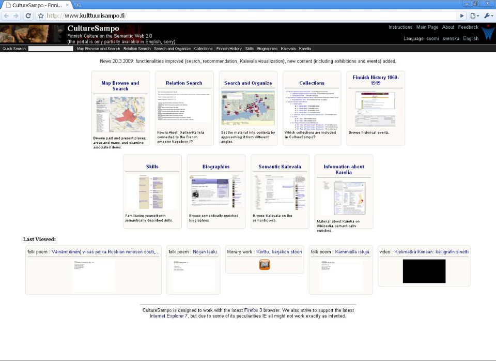Click the Semantic Kalevala card title

click(x=280, y=167)
